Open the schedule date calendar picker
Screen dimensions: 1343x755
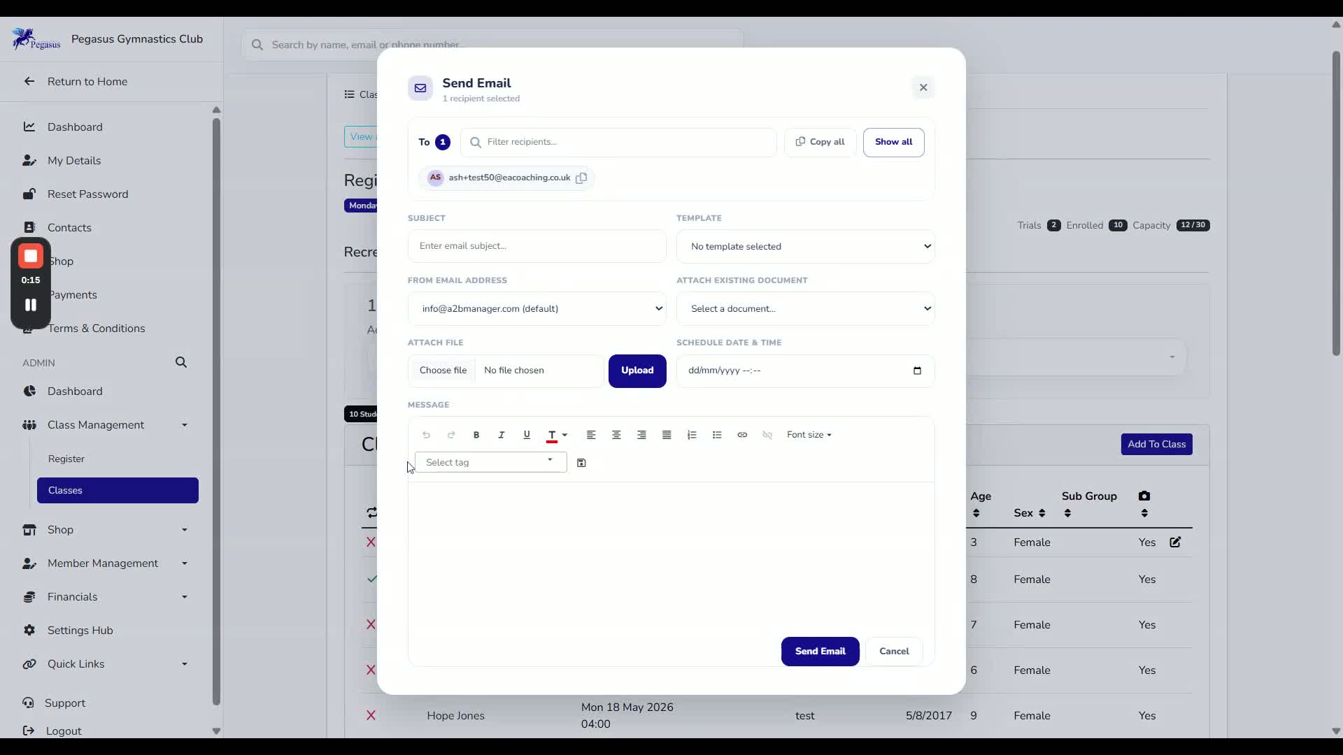(x=917, y=371)
